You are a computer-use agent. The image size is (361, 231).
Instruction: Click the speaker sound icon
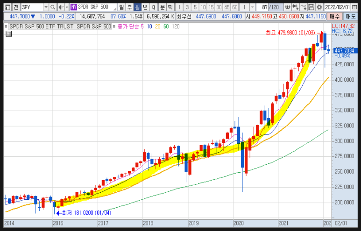point(61,7)
